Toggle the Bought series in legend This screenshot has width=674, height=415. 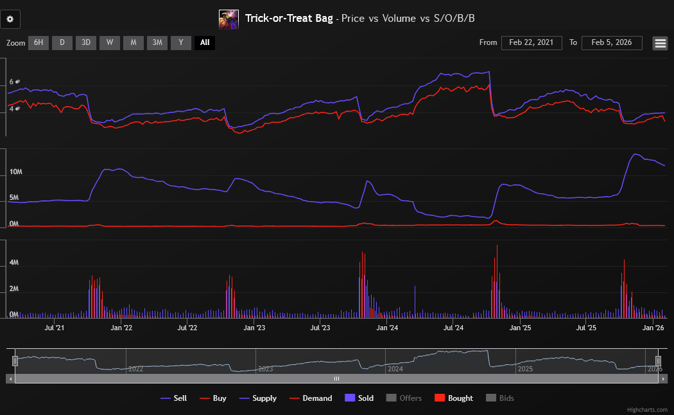point(454,398)
